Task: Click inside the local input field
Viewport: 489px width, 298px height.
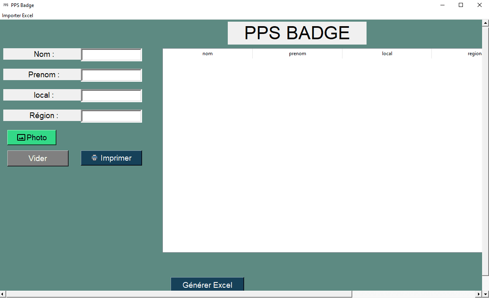Action: click(111, 95)
